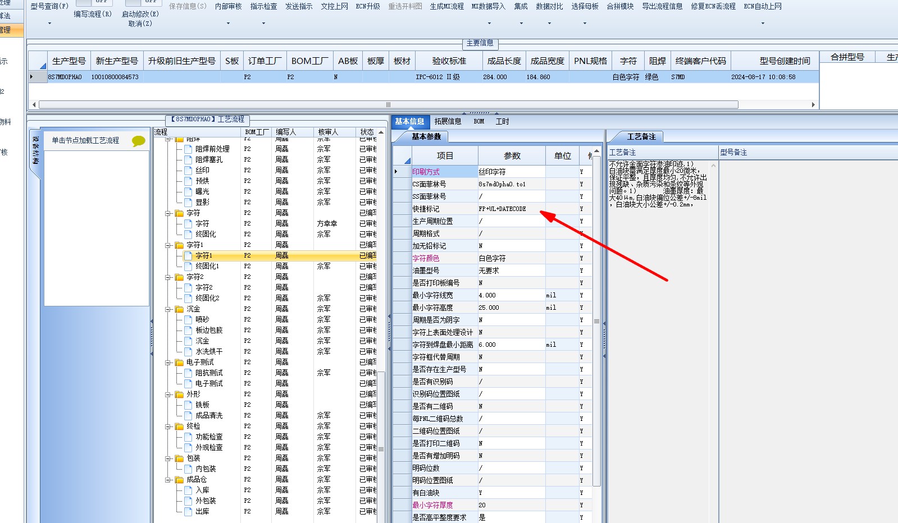Collapse the 沉金 folder node
Image resolution: width=898 pixels, height=523 pixels.
pyautogui.click(x=168, y=309)
